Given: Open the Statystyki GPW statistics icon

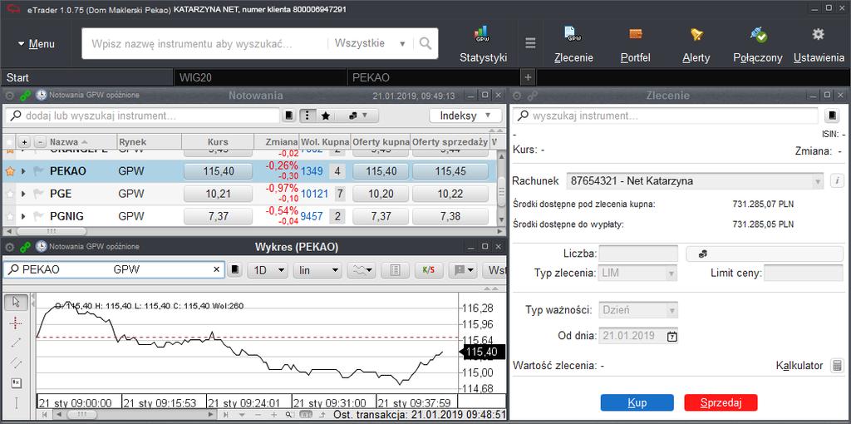Looking at the screenshot, I should pyautogui.click(x=483, y=35).
